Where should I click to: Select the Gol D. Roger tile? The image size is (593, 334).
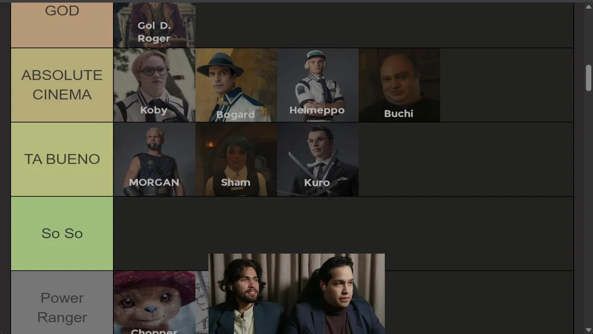(x=154, y=25)
